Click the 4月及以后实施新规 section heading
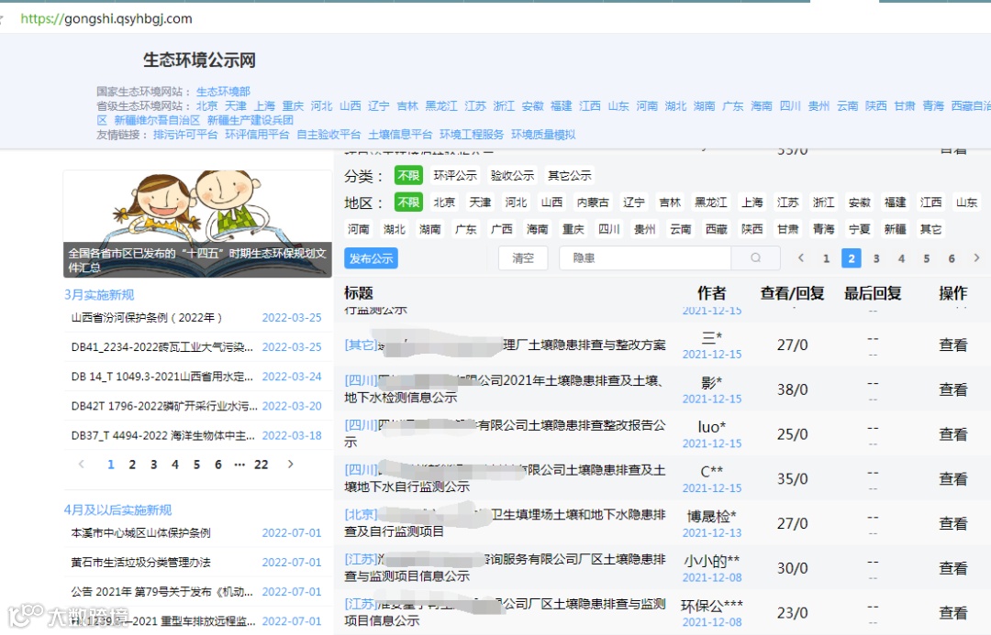This screenshot has height=635, width=991. coord(118,510)
